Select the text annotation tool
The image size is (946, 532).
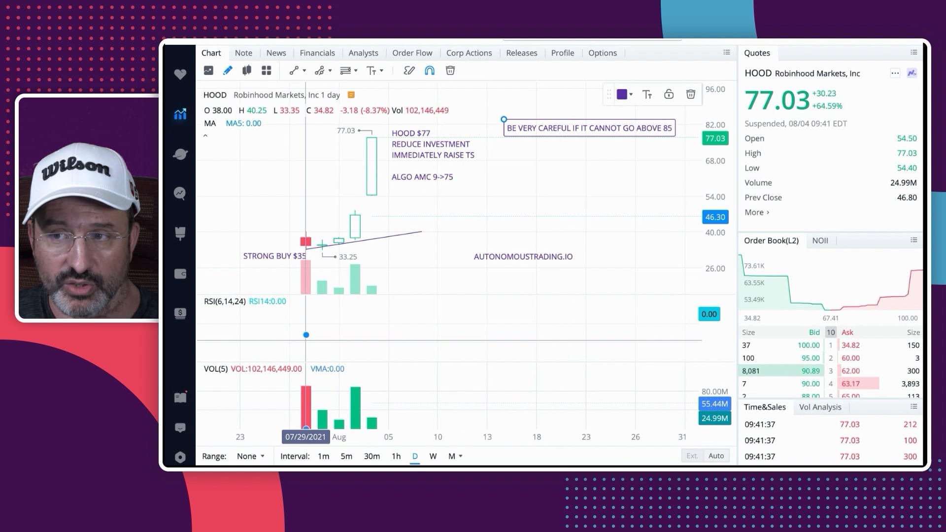coord(375,70)
